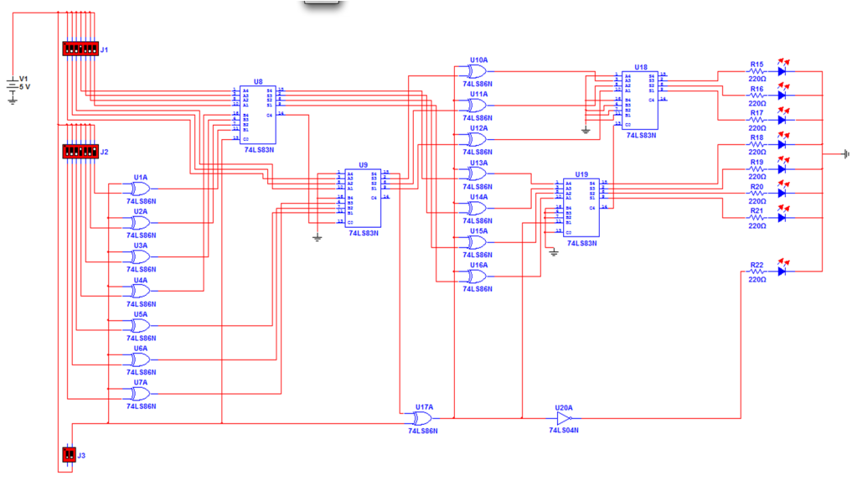Select the LED next to R16
Screen dimensions: 857x481
tap(782, 92)
